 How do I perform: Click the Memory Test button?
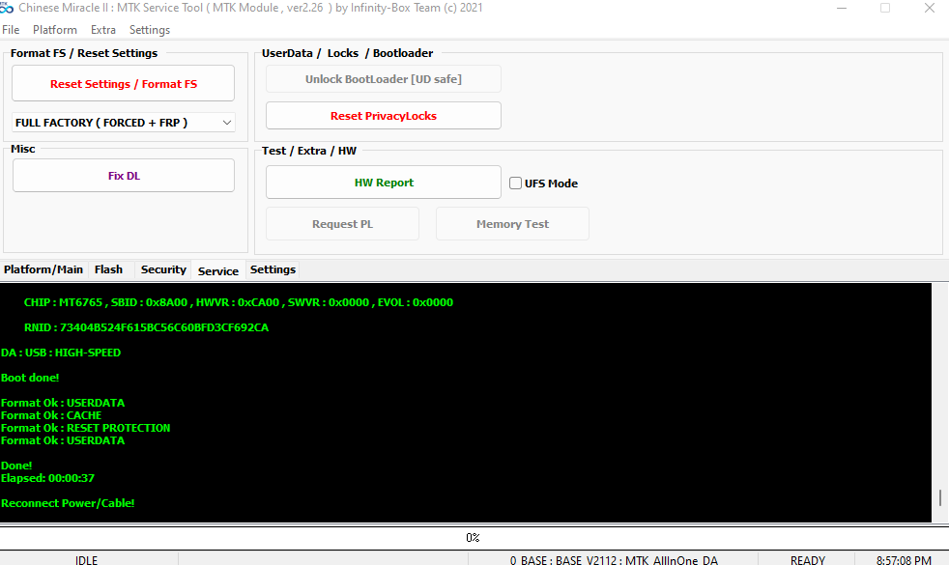(x=512, y=224)
